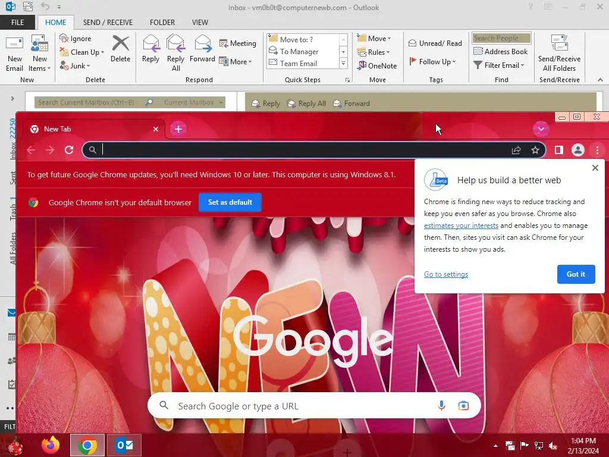Click Forward icon in Respond group
The width and height of the screenshot is (609, 457).
coord(202,49)
